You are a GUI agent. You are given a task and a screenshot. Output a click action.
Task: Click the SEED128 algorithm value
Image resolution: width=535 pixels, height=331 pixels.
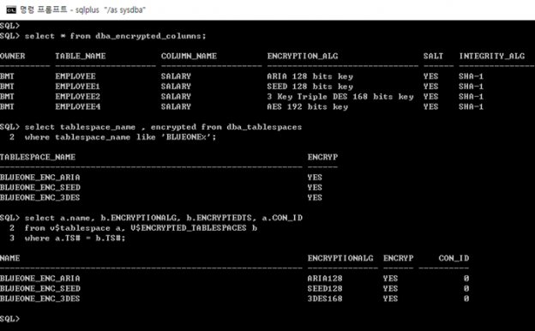[325, 289]
